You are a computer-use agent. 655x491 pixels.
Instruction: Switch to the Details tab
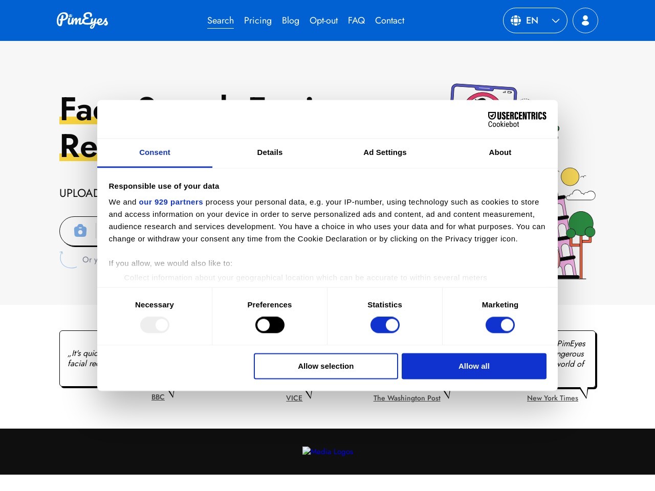[x=270, y=152]
